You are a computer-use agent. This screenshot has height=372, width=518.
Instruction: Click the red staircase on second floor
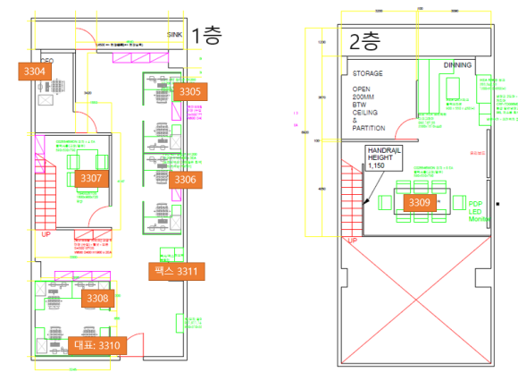352,198
